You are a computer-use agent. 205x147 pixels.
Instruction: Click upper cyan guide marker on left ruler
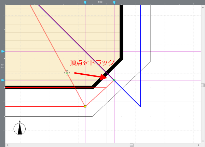[x=3, y=51]
